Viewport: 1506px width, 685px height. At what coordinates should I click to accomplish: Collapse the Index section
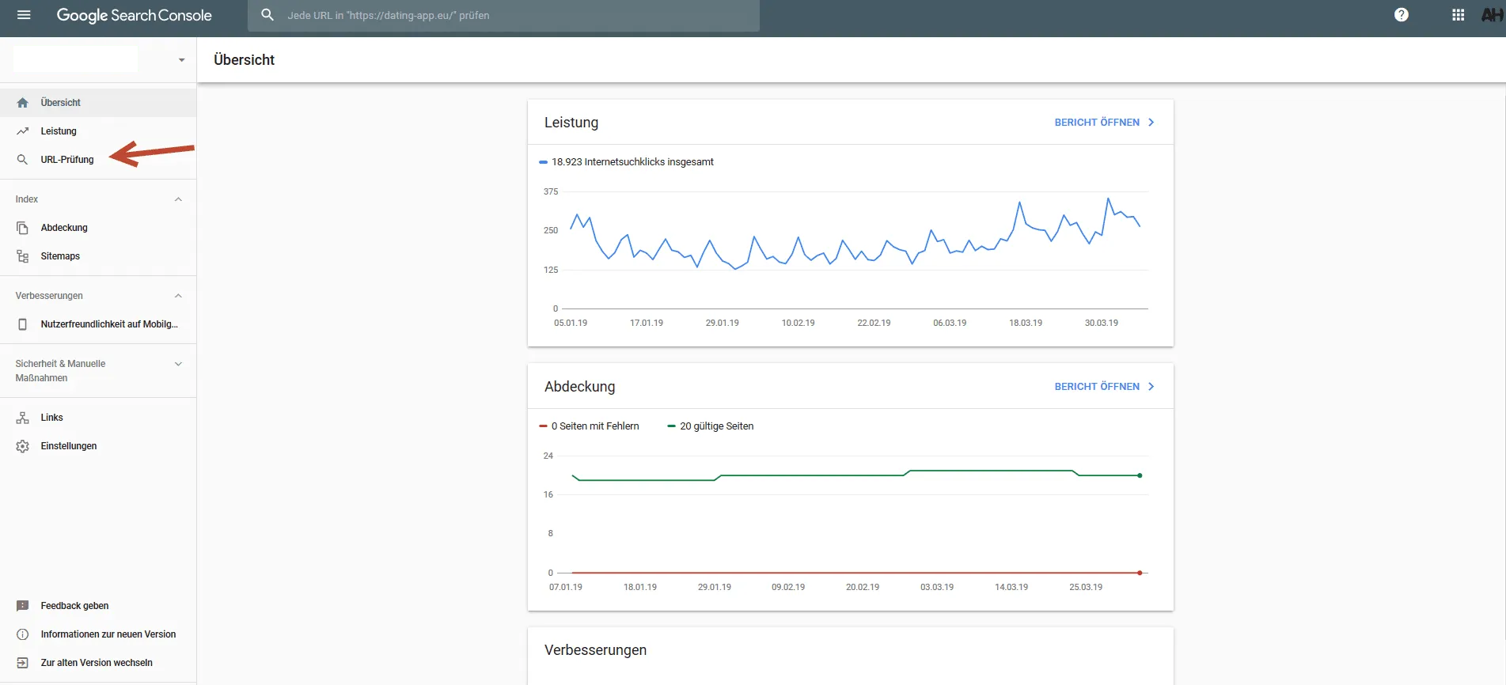(178, 199)
